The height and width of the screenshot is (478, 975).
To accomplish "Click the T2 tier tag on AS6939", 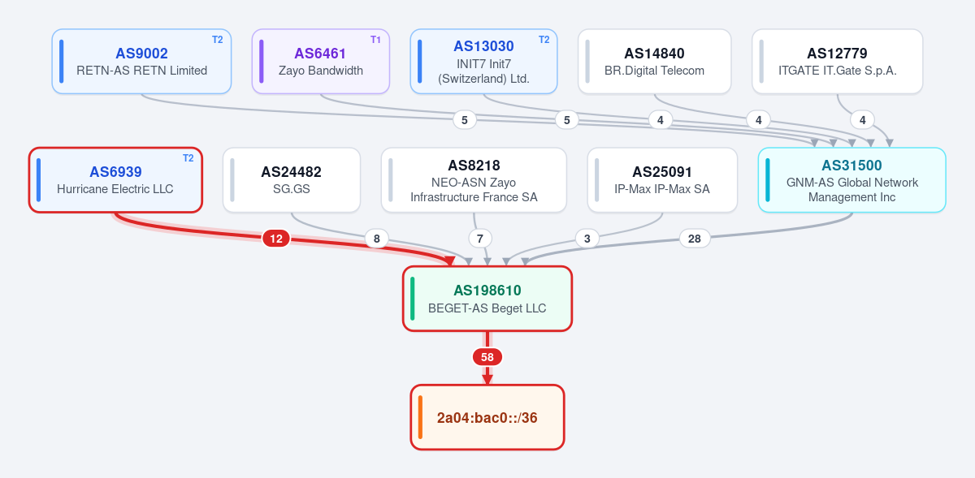I will [188, 158].
